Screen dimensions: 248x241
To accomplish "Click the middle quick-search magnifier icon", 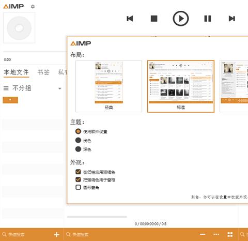I will coord(68,234).
